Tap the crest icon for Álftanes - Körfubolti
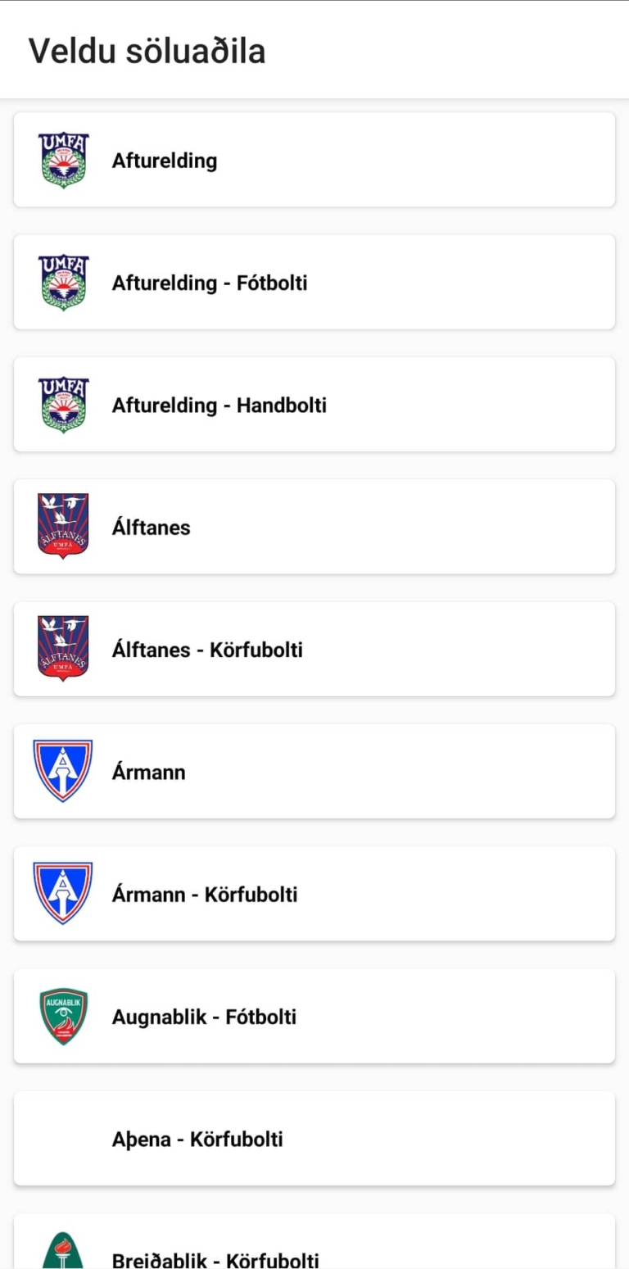 click(63, 649)
